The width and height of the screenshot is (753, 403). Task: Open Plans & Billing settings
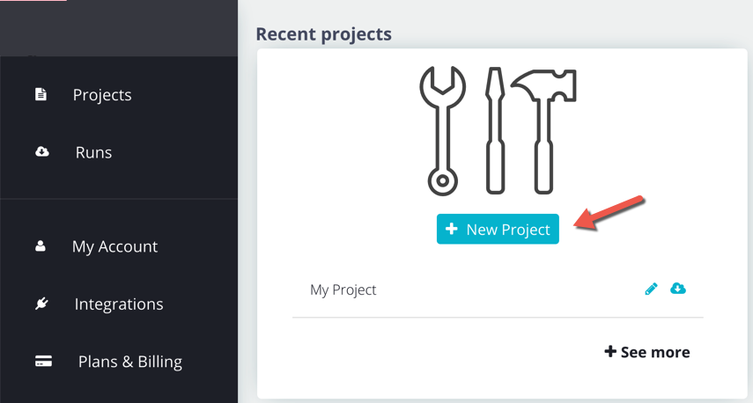tap(130, 362)
